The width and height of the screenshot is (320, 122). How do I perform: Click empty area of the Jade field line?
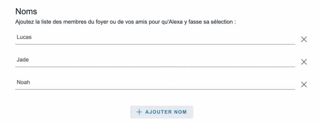pos(163,61)
